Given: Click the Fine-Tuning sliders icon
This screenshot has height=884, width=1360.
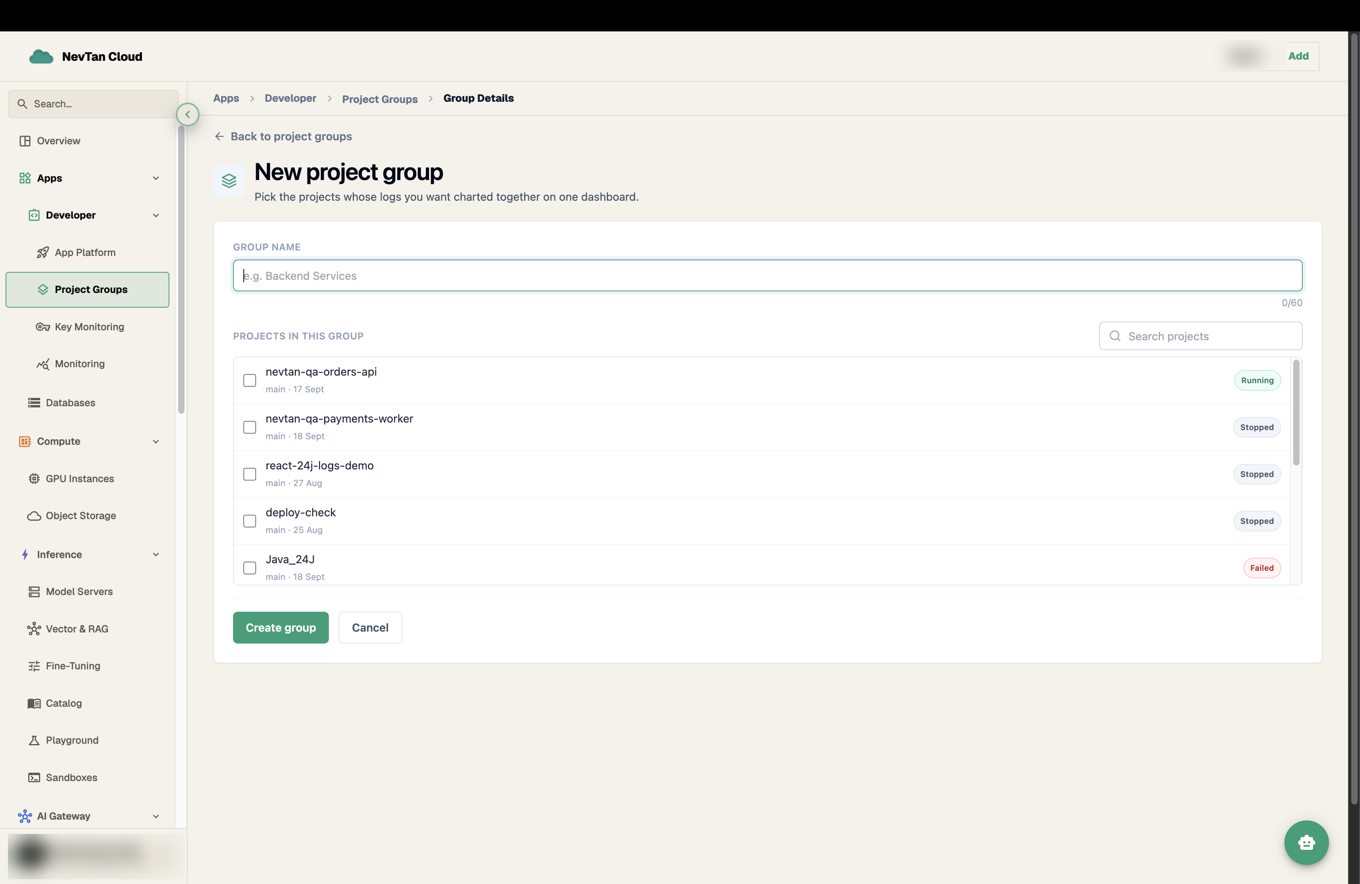Looking at the screenshot, I should [x=34, y=666].
